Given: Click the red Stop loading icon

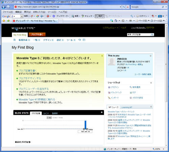Looking at the screenshot, I should pyautogui.click(x=128, y=7).
